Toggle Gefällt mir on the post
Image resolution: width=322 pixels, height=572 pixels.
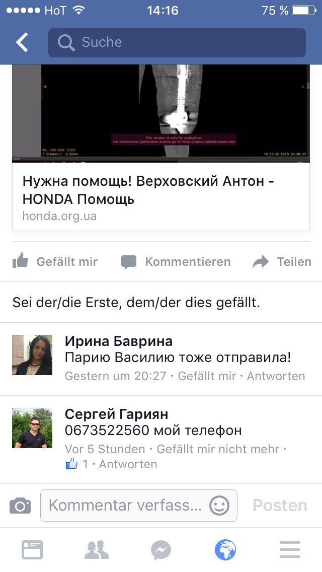[55, 261]
